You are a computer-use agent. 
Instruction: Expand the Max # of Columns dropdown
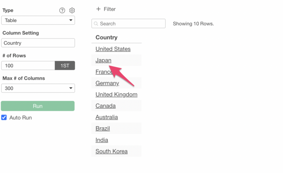point(38,88)
